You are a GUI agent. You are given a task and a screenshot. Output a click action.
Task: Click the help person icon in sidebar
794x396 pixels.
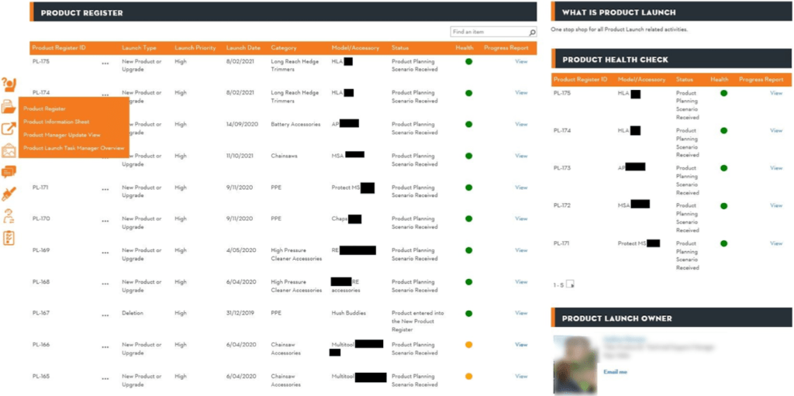[9, 84]
